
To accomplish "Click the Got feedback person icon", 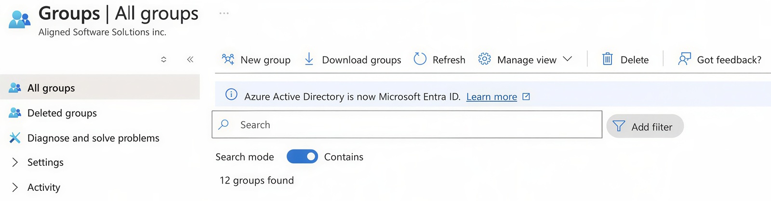I will tap(684, 59).
